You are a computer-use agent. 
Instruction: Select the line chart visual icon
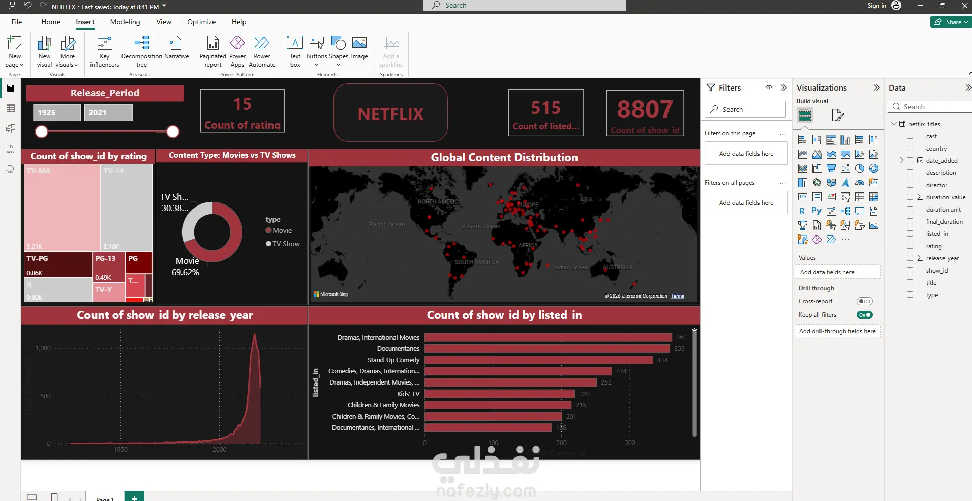803,154
